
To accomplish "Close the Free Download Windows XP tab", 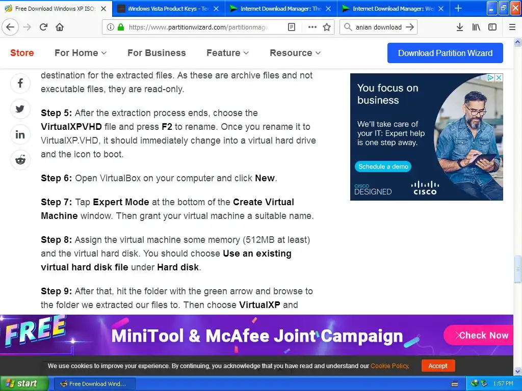I will click(x=103, y=9).
